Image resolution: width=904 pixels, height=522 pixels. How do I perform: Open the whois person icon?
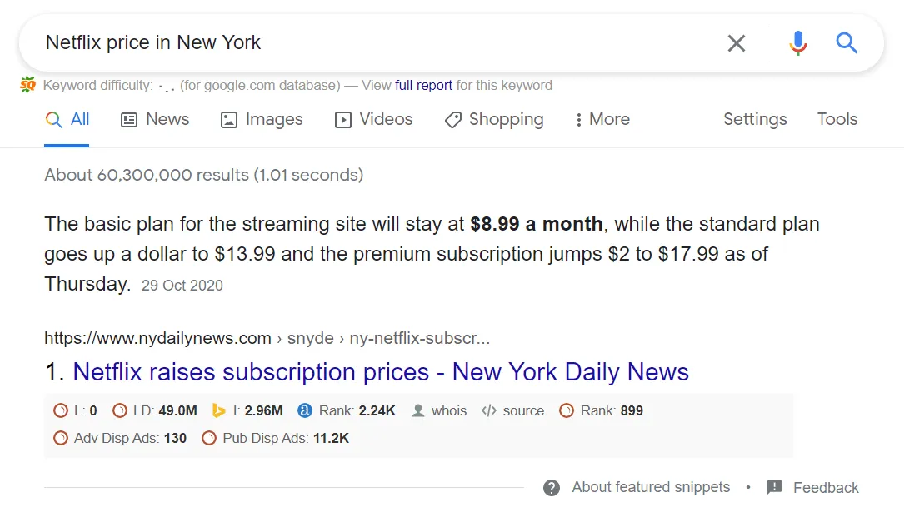pos(418,410)
